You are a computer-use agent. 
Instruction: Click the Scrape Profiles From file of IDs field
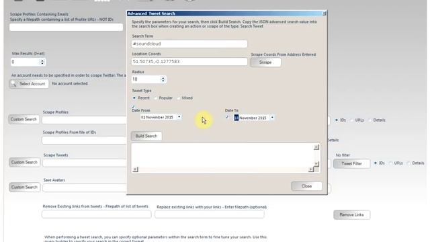coord(84,140)
